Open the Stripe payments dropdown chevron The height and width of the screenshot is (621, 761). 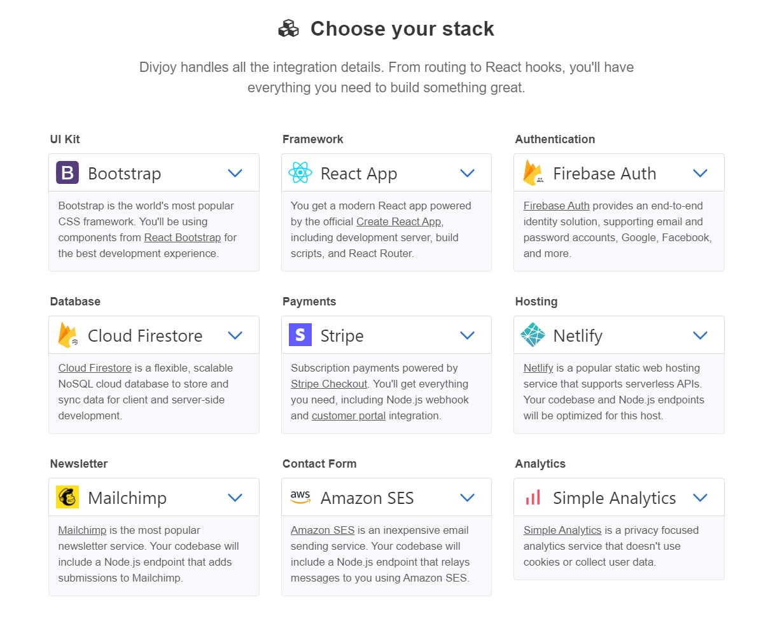pos(468,335)
